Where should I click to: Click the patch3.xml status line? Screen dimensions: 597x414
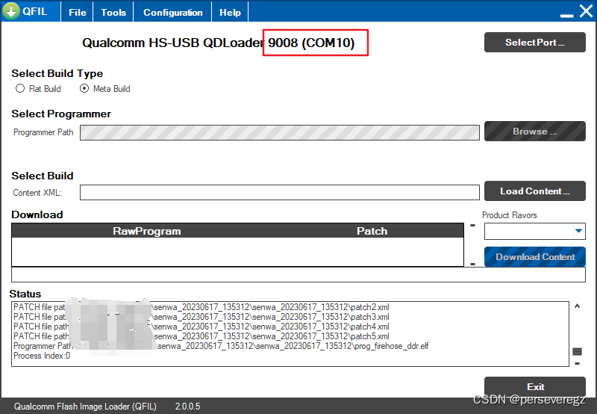coord(201,317)
